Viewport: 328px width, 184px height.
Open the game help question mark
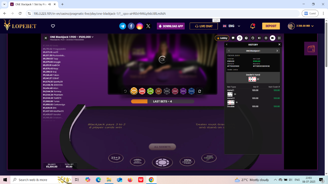[246, 38]
